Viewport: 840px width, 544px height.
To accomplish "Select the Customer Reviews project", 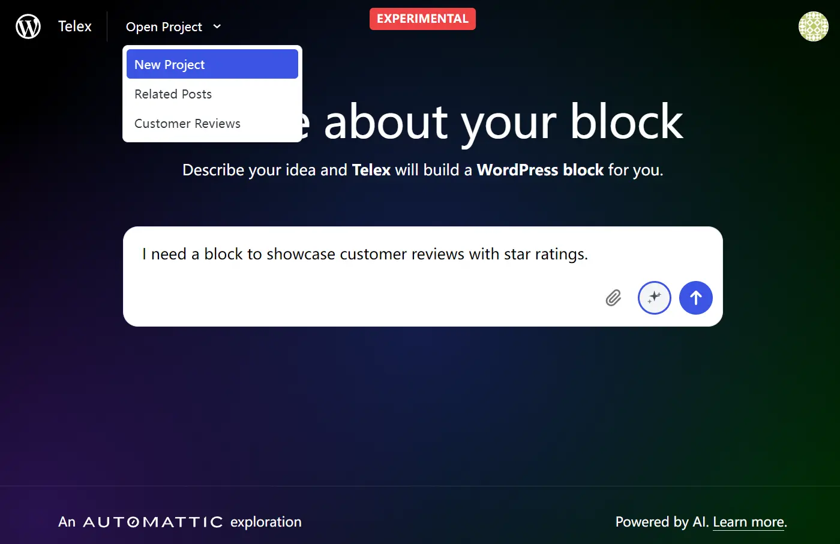I will coord(187,124).
